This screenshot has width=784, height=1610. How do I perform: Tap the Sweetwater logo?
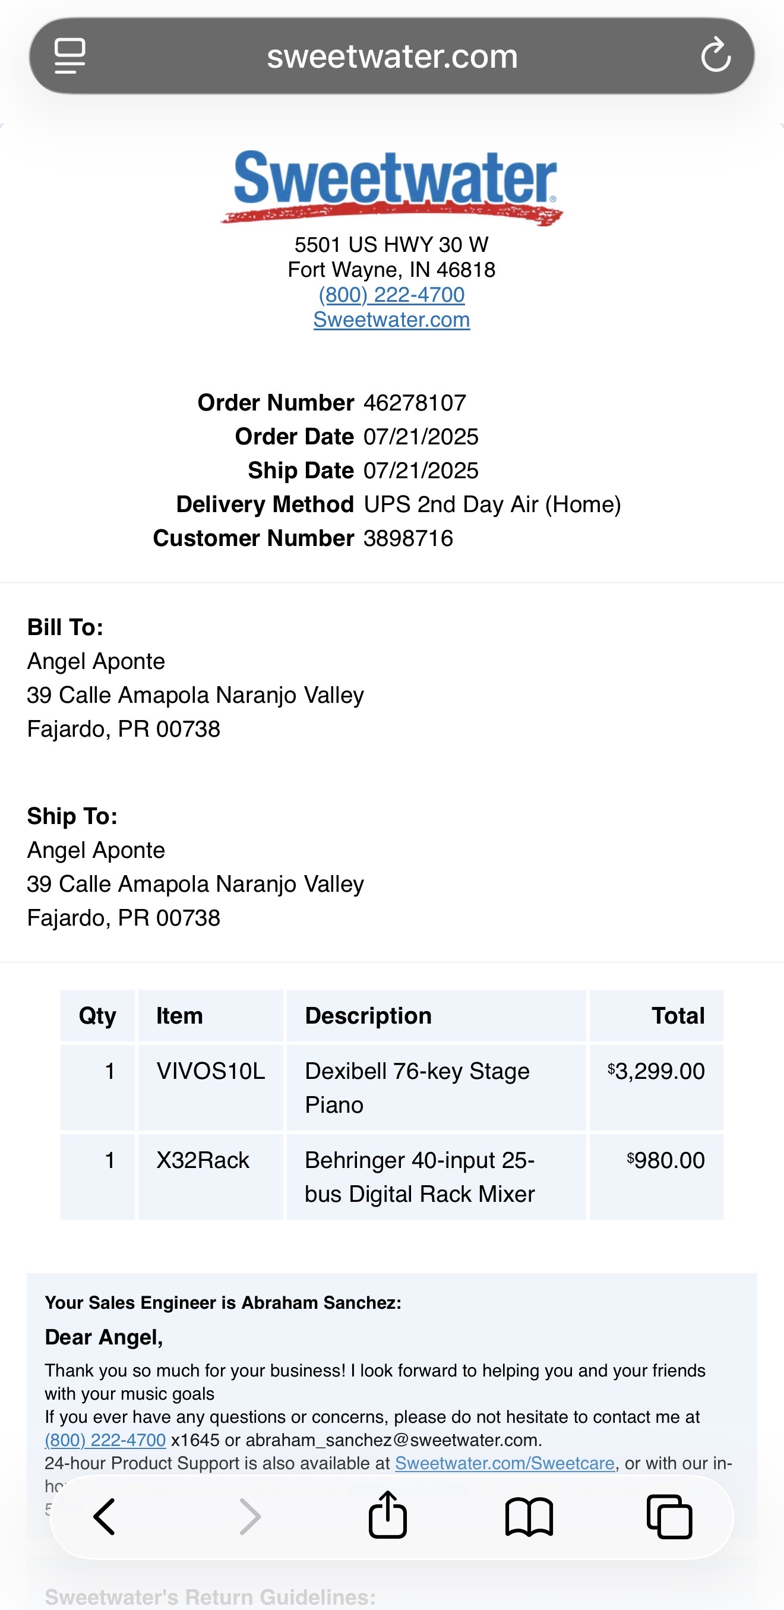[391, 187]
